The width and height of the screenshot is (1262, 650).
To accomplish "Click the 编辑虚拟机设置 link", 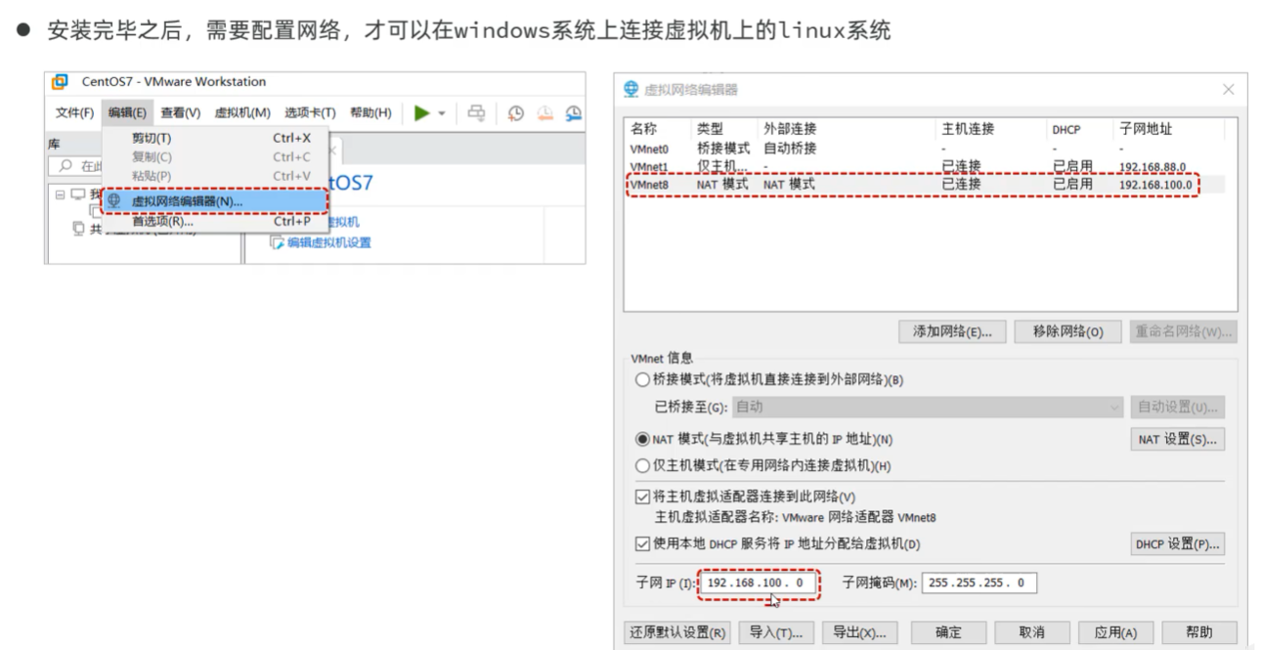I will pos(328,242).
